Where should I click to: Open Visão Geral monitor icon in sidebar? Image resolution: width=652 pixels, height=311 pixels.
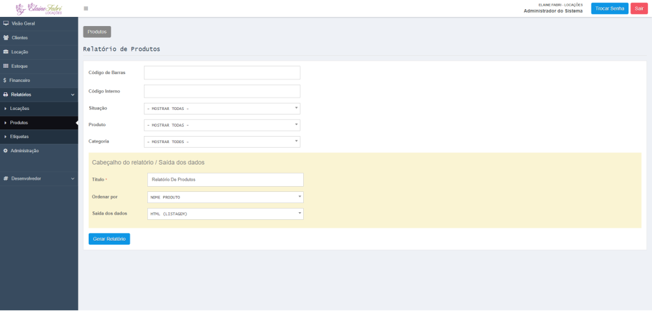coord(6,23)
